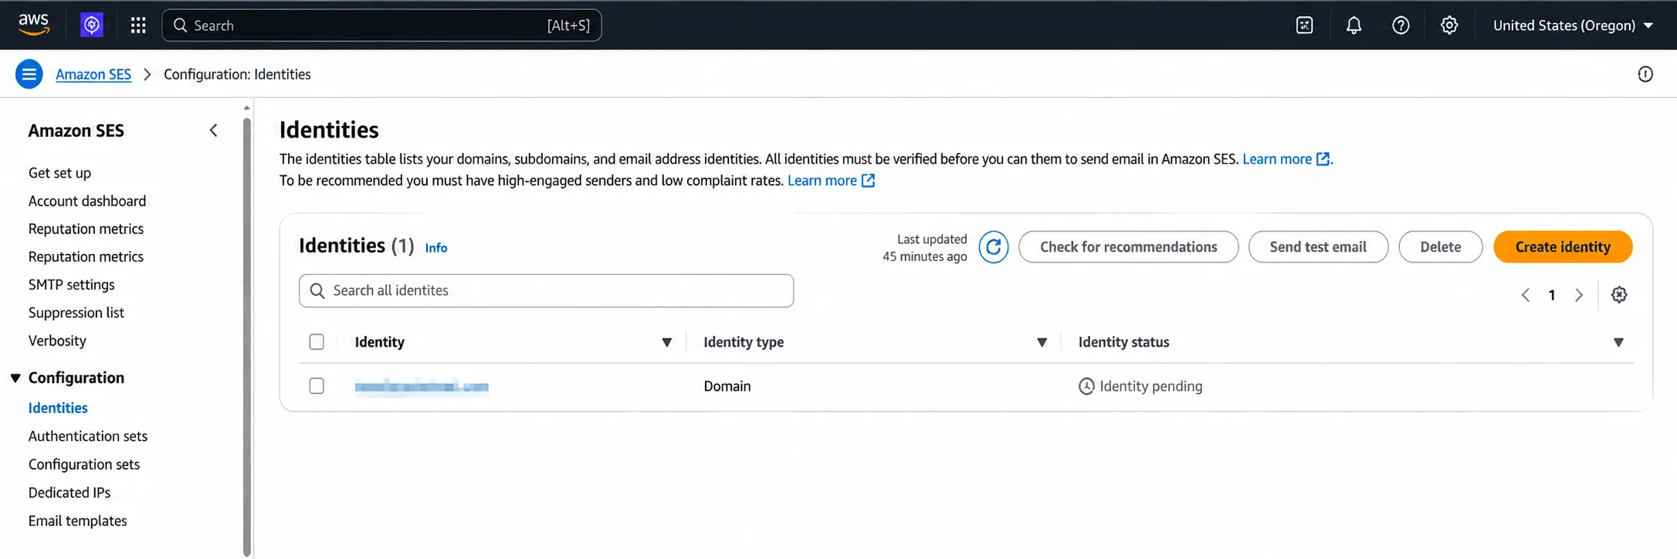Click the Last updated 45 minutes ago text
1677x559 pixels.
coord(925,248)
